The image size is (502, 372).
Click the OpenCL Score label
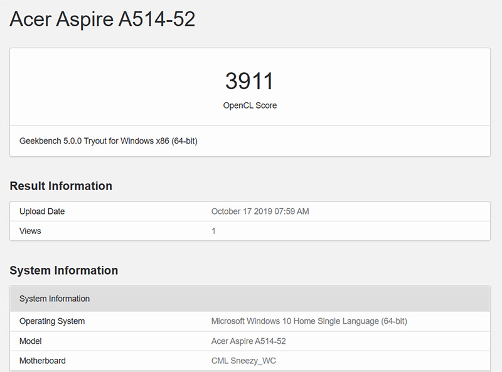click(x=250, y=105)
